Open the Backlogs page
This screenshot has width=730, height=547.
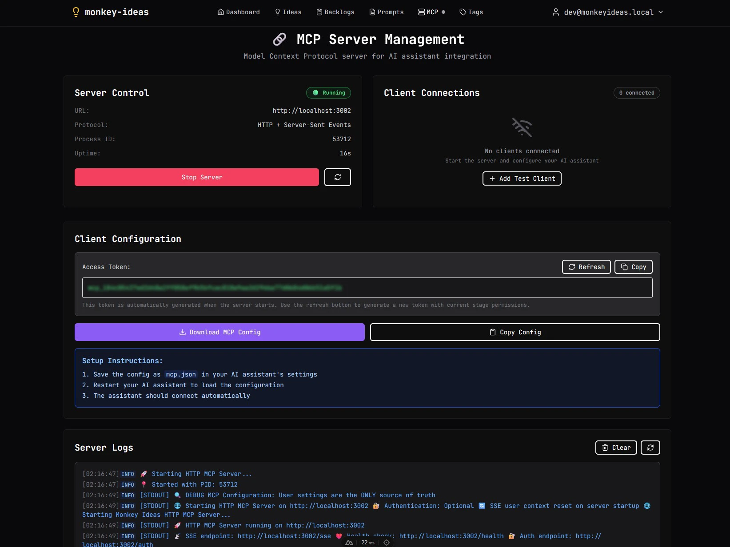point(335,12)
